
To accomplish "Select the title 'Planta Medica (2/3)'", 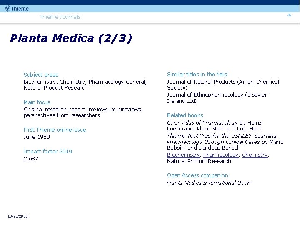I will click(71, 38).
